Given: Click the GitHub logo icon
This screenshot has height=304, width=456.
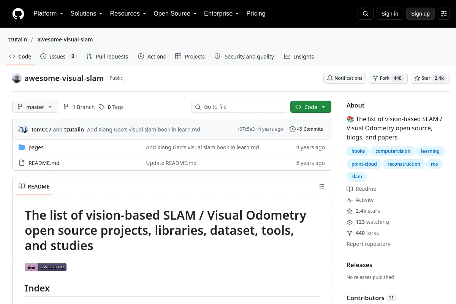Looking at the screenshot, I should pos(18,14).
